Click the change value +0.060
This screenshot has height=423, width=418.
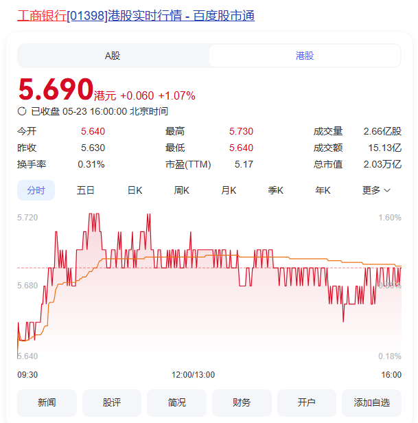(137, 95)
